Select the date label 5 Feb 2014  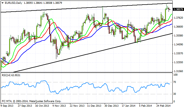point(146,106)
